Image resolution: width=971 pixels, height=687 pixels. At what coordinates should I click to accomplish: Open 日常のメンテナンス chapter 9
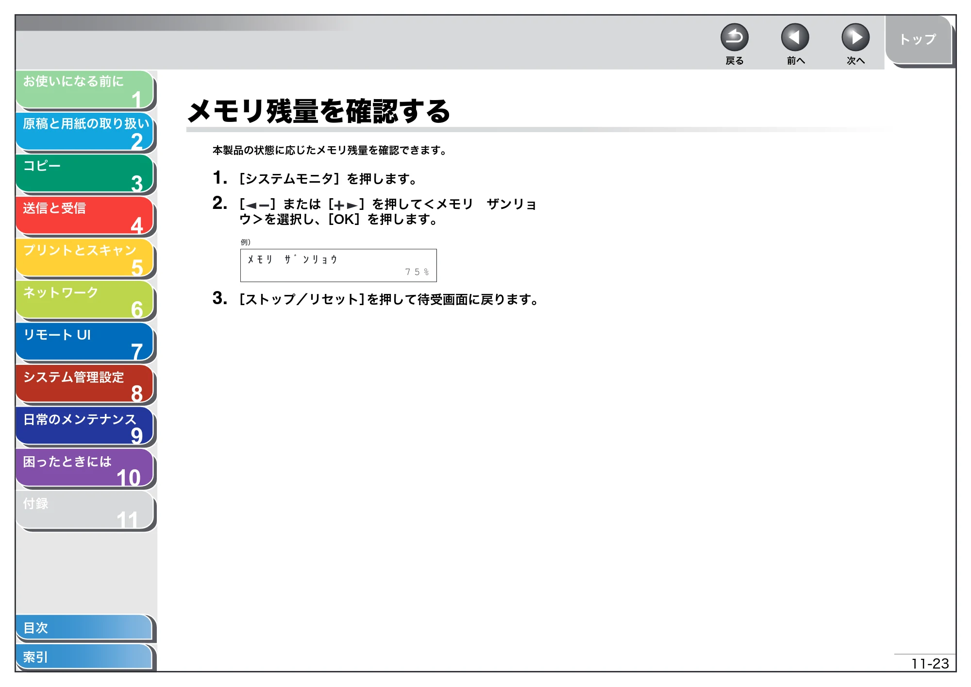pos(85,427)
